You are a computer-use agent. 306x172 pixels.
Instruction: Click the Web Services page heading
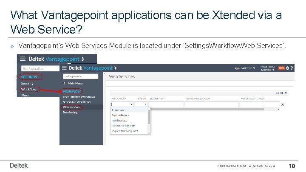(x=122, y=76)
